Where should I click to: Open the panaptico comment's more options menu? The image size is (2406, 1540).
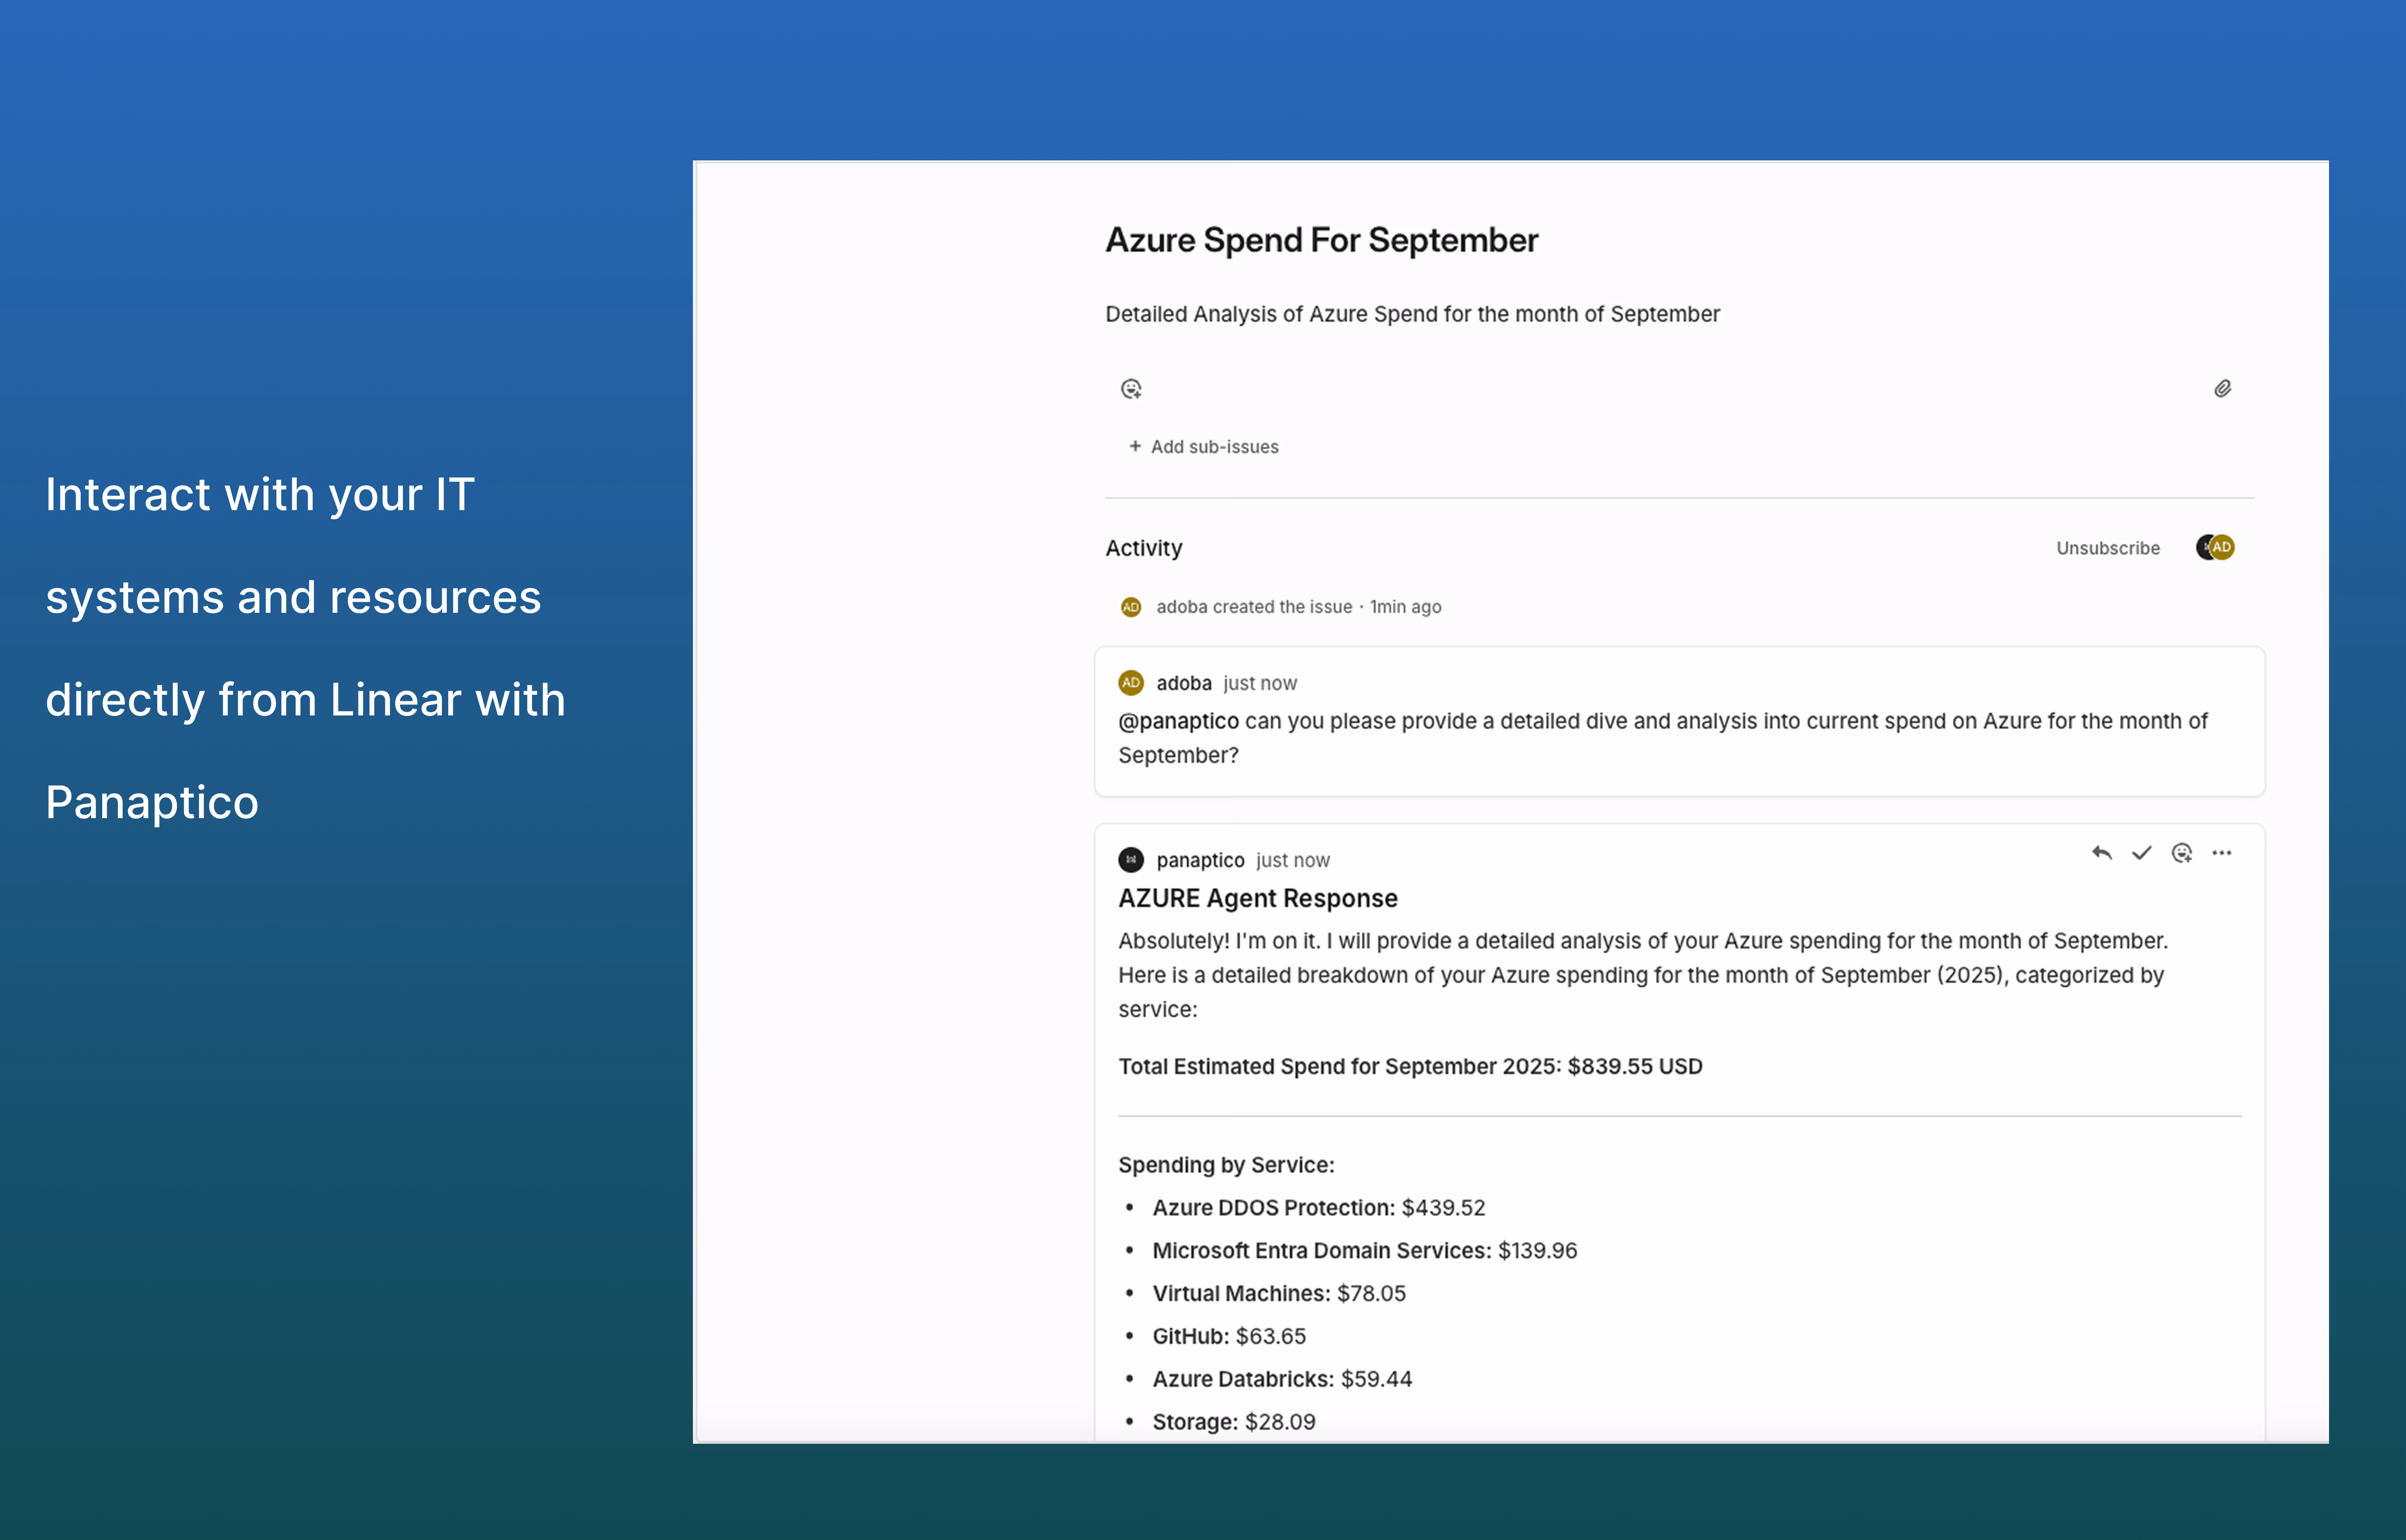coord(2221,853)
